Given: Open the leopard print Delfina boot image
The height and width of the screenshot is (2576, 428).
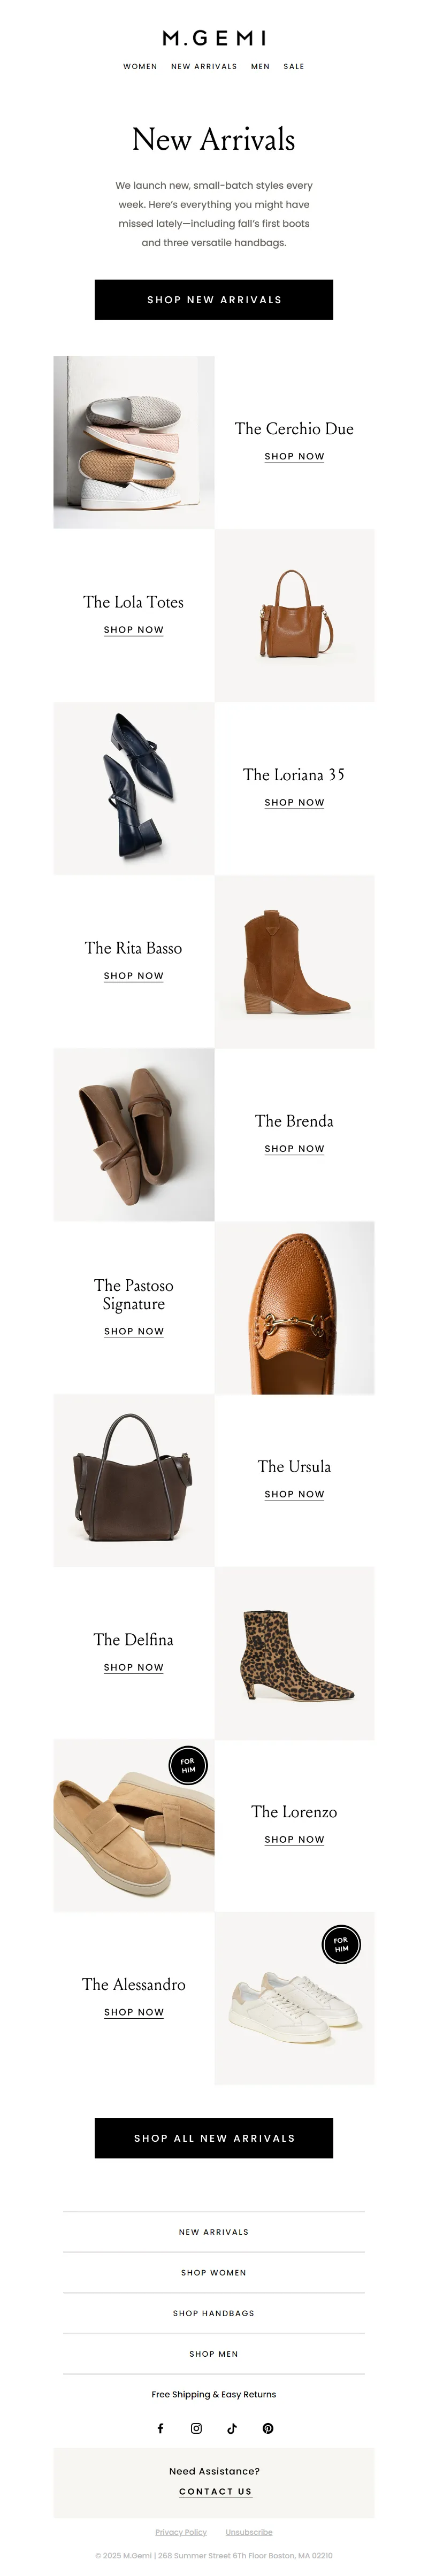Looking at the screenshot, I should (294, 1654).
